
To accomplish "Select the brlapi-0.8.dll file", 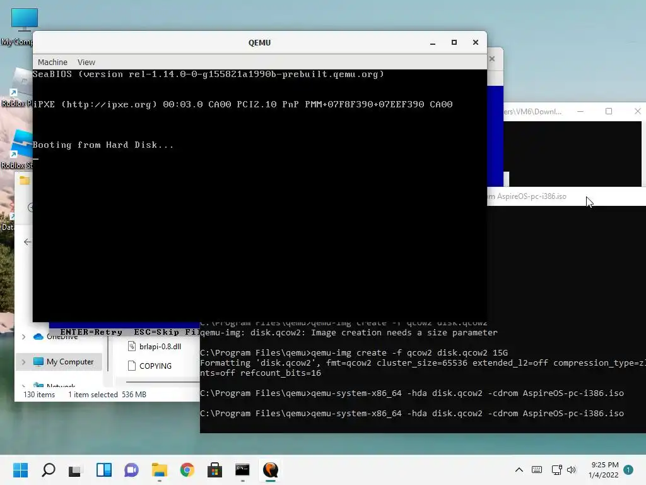I will 160,347.
